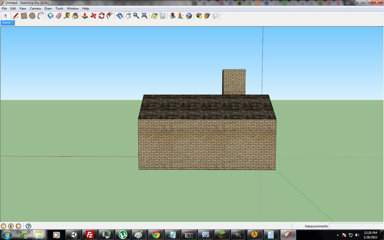Activate the Orbit camera tool
This screenshot has width=384, height=240.
click(x=120, y=16)
